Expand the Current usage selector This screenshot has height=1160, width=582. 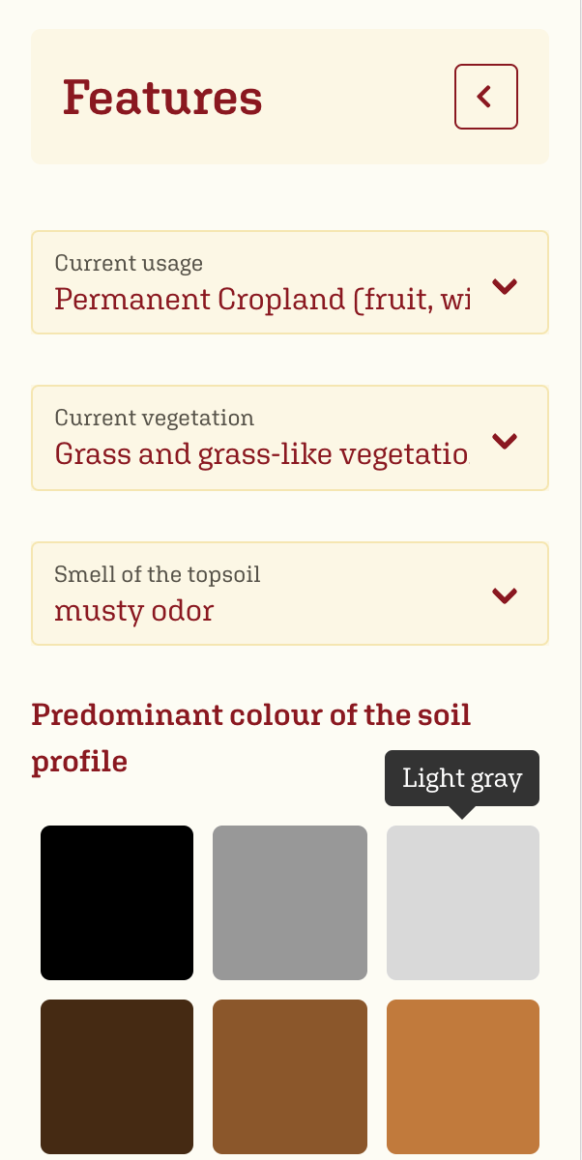[290, 281]
